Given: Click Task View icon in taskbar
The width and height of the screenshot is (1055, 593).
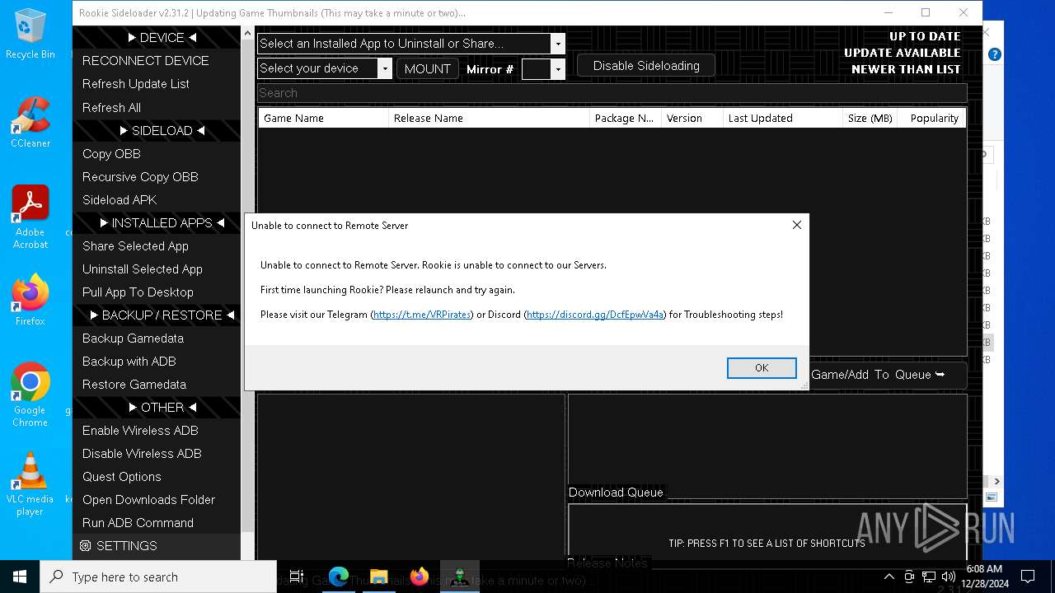Looking at the screenshot, I should tap(297, 577).
